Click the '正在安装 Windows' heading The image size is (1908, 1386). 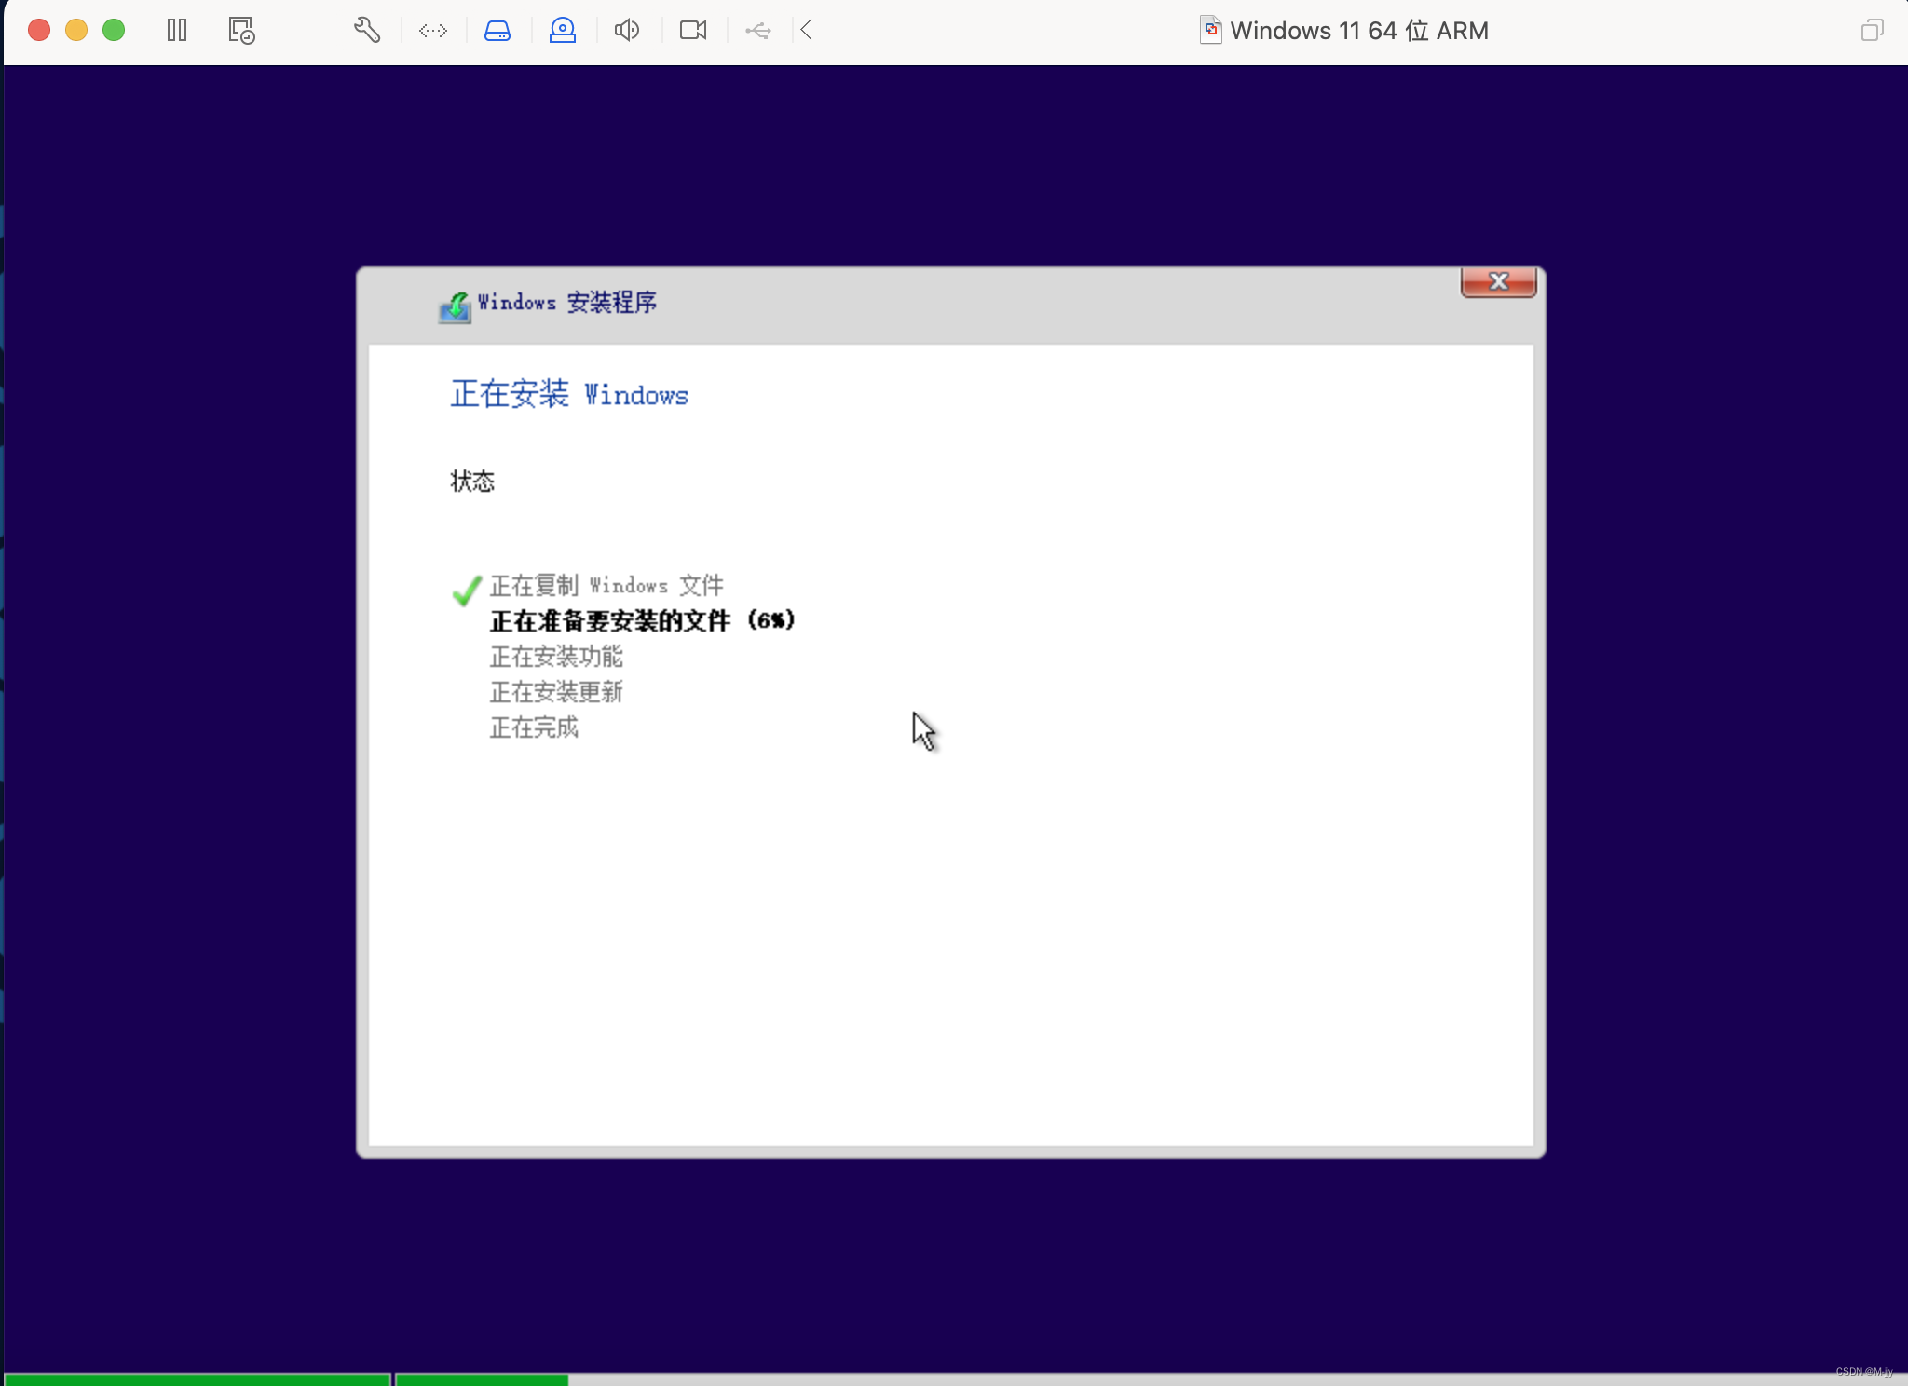pos(569,394)
